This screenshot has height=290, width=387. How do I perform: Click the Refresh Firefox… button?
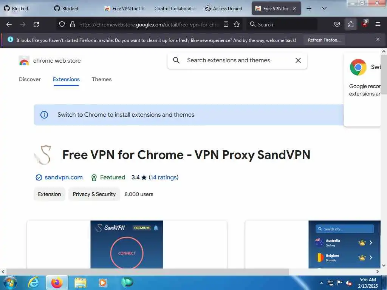tap(324, 40)
